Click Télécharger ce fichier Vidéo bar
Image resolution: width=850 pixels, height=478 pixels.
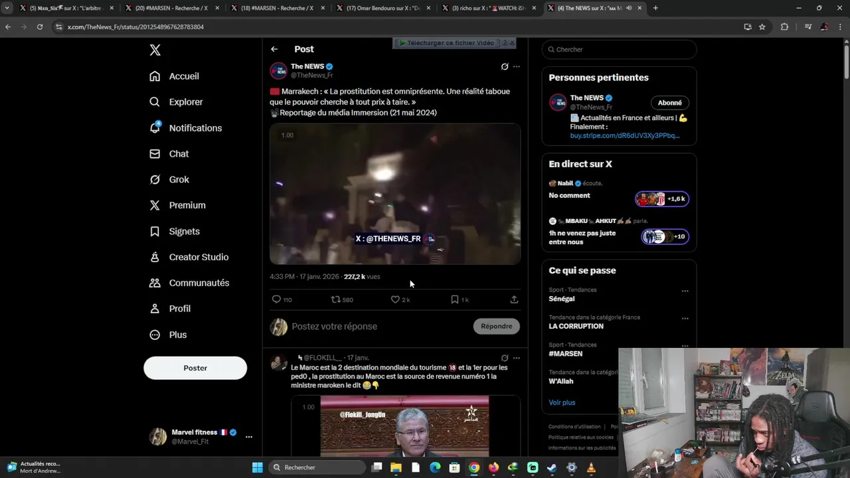click(448, 42)
